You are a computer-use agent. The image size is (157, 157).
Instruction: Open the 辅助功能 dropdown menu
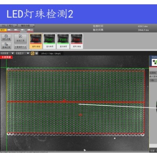coord(26,26)
